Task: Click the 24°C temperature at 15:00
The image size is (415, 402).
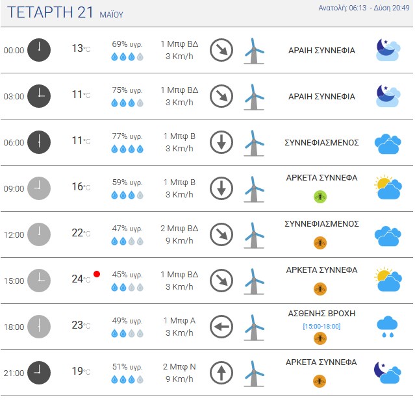Action: point(81,279)
